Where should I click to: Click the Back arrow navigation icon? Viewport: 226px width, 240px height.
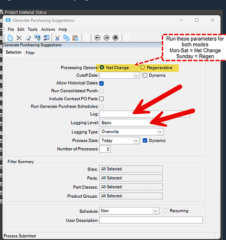(x=97, y=38)
